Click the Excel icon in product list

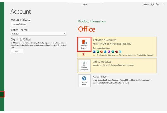(x=98, y=52)
